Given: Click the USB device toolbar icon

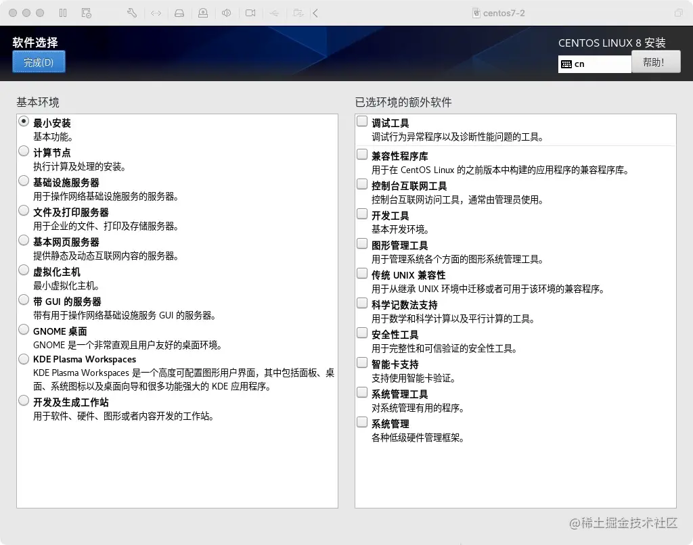Looking at the screenshot, I should click(x=274, y=14).
